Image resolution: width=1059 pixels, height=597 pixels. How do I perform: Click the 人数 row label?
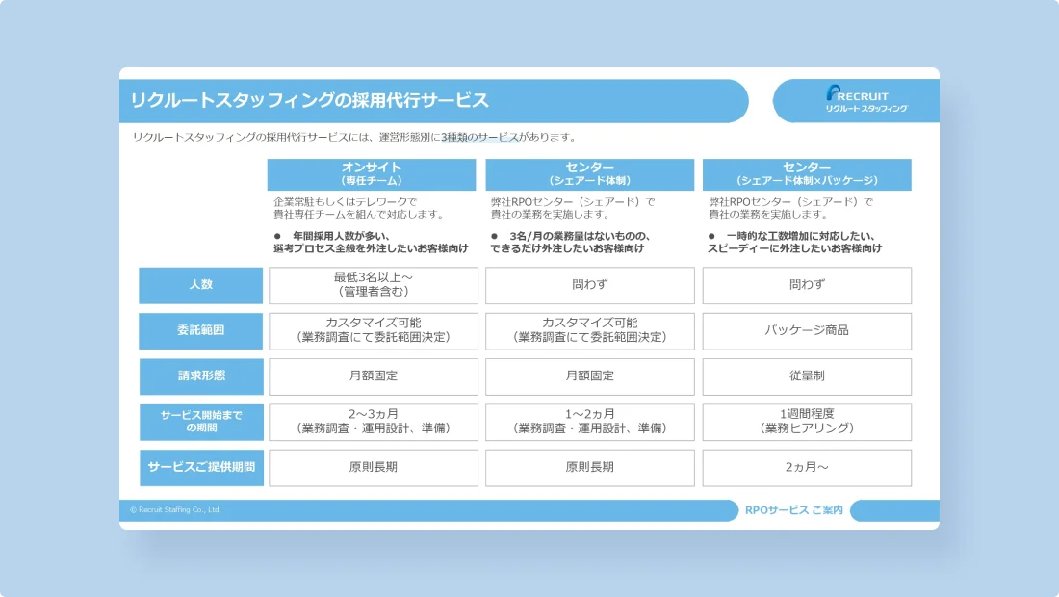pos(201,285)
